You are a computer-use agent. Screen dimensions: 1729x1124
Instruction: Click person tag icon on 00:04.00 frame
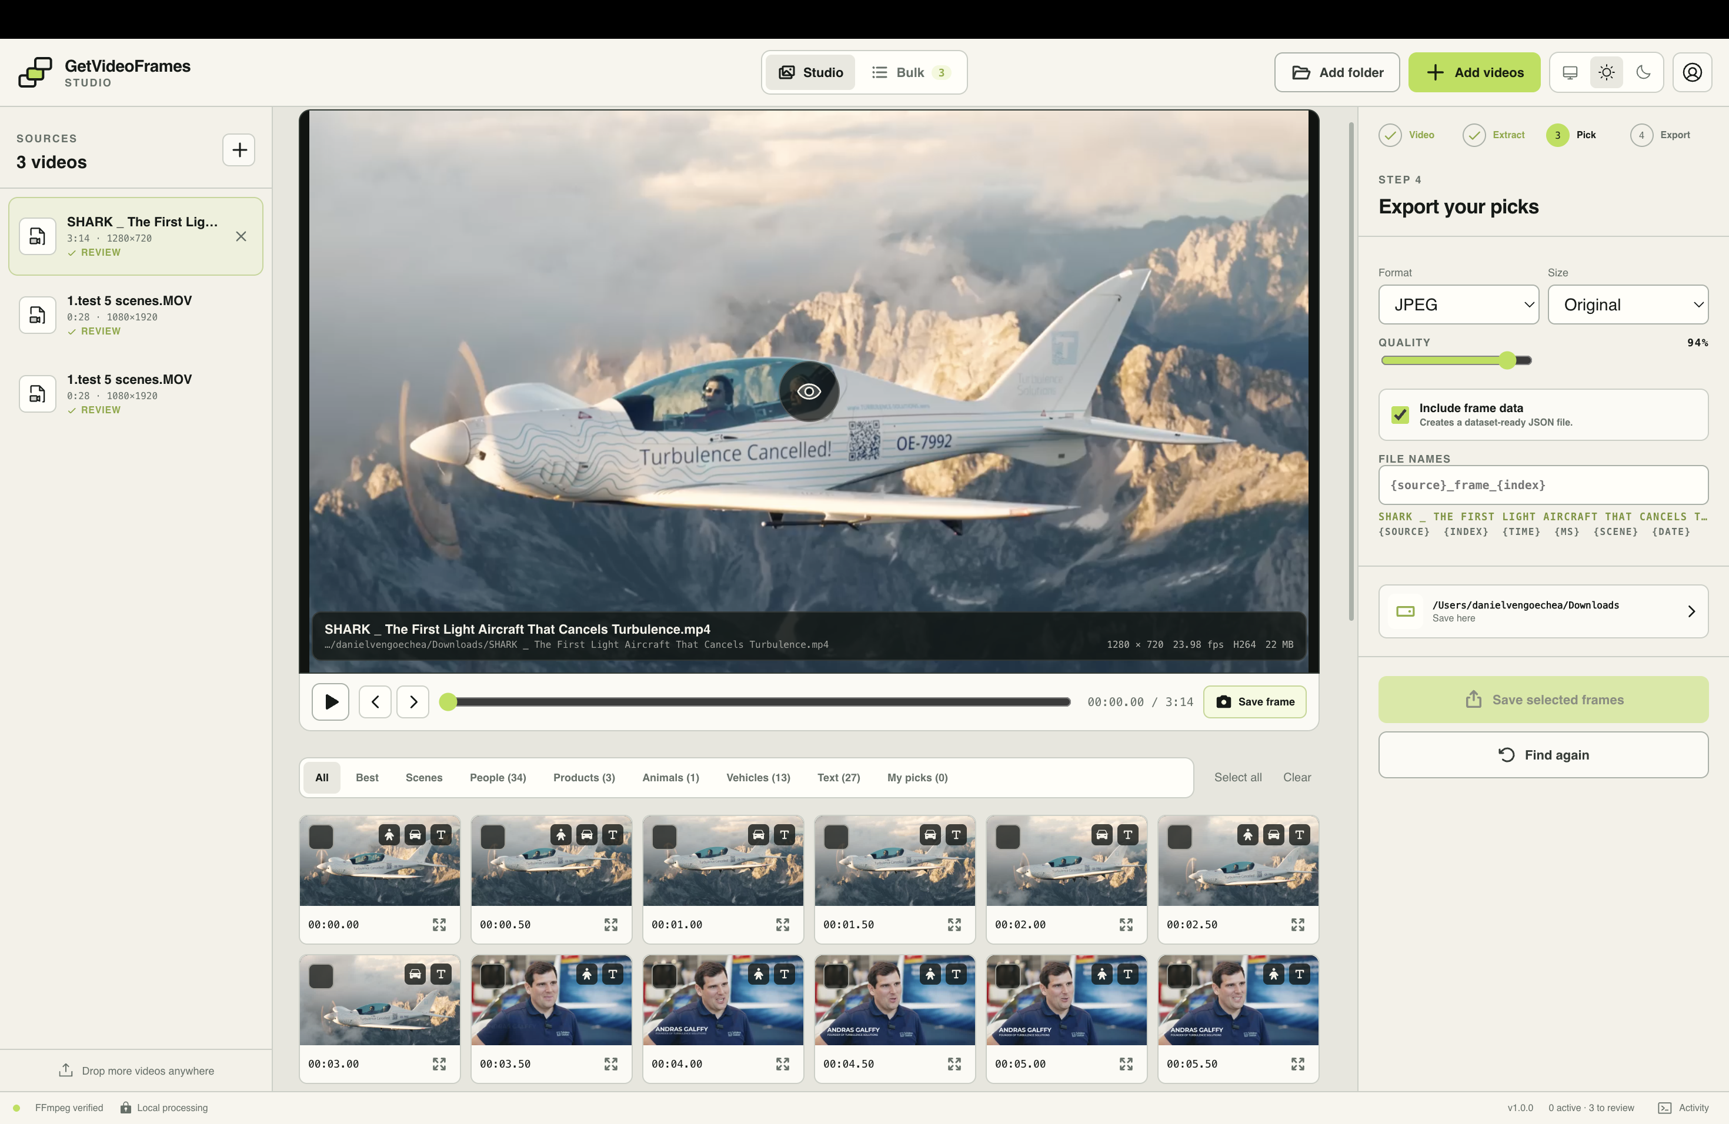(x=759, y=975)
